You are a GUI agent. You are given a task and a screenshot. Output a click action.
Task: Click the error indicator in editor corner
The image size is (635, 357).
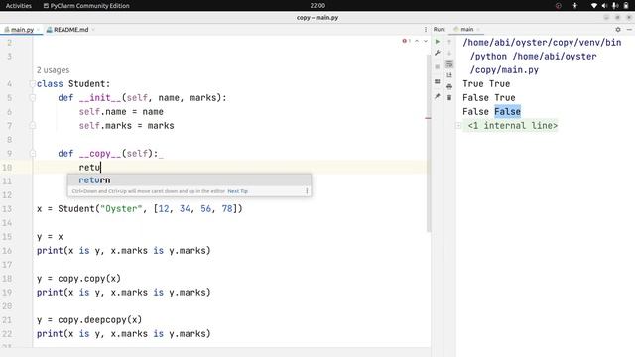pyautogui.click(x=406, y=41)
